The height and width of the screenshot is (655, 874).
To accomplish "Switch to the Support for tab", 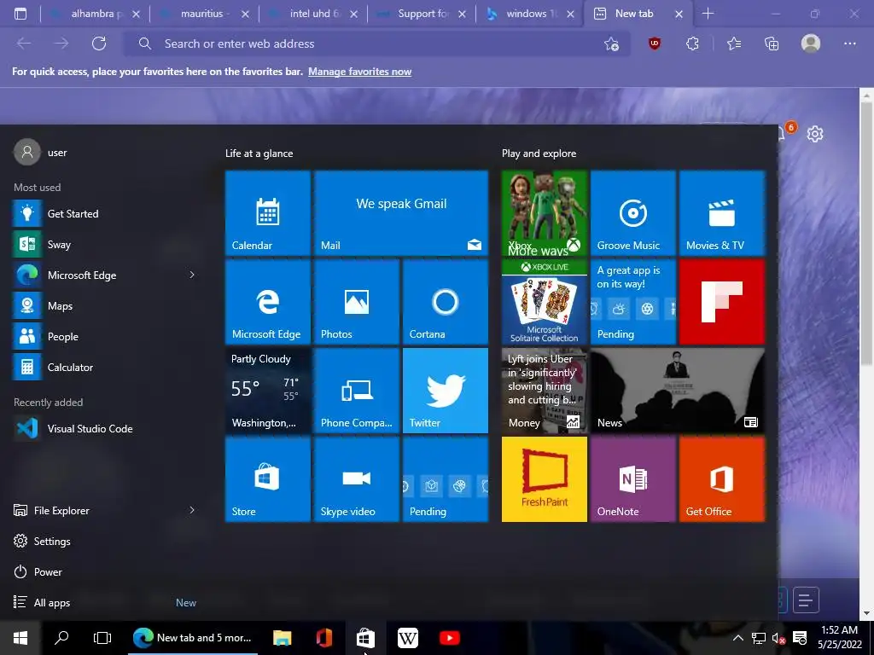I will (x=422, y=14).
